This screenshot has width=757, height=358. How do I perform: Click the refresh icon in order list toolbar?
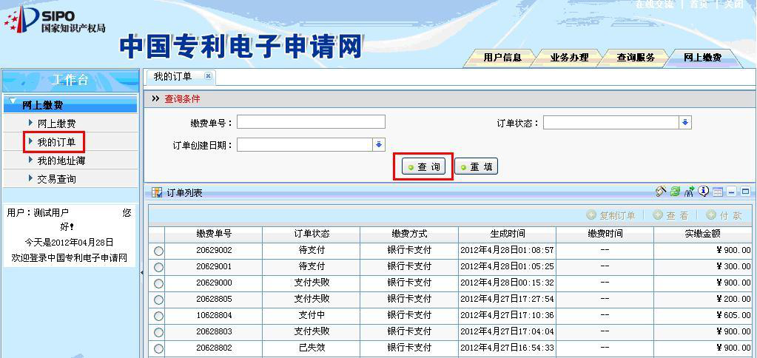tap(675, 192)
